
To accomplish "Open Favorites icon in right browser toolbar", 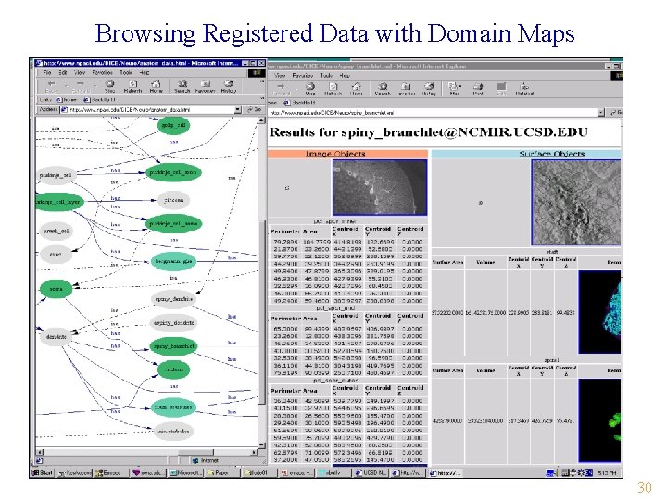I will coord(407,89).
